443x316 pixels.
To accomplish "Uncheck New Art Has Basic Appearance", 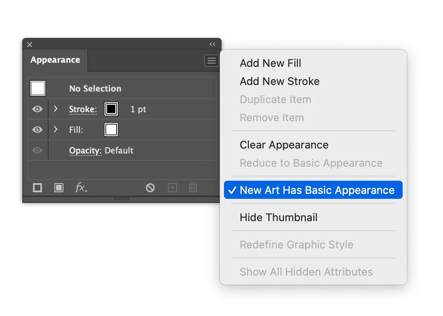I will (313, 190).
